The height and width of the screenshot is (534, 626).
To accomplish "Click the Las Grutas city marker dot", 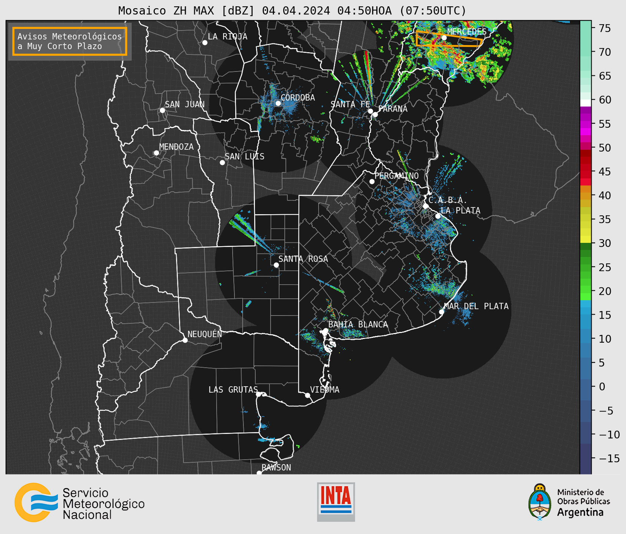I will tap(259, 394).
